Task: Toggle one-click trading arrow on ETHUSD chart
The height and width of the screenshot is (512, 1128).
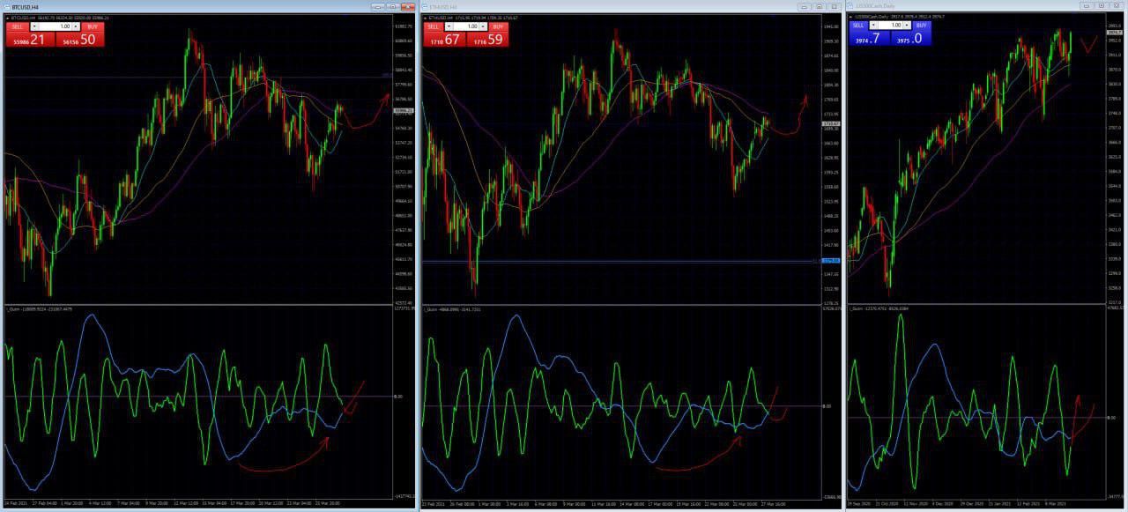Action: (425, 18)
